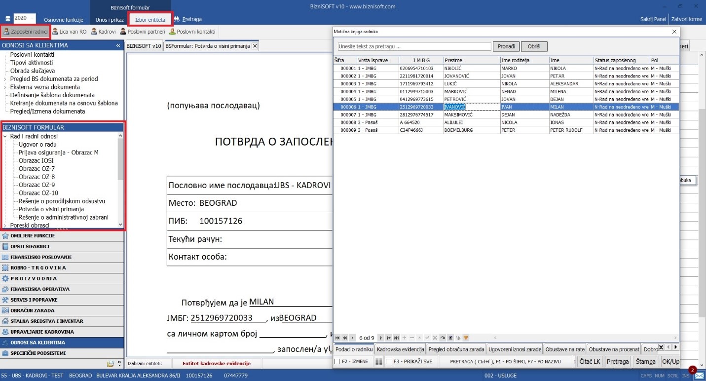Viewport: 706px width, 381px height.
Task: Click folder icon below navigation panel
Action: click(111, 364)
